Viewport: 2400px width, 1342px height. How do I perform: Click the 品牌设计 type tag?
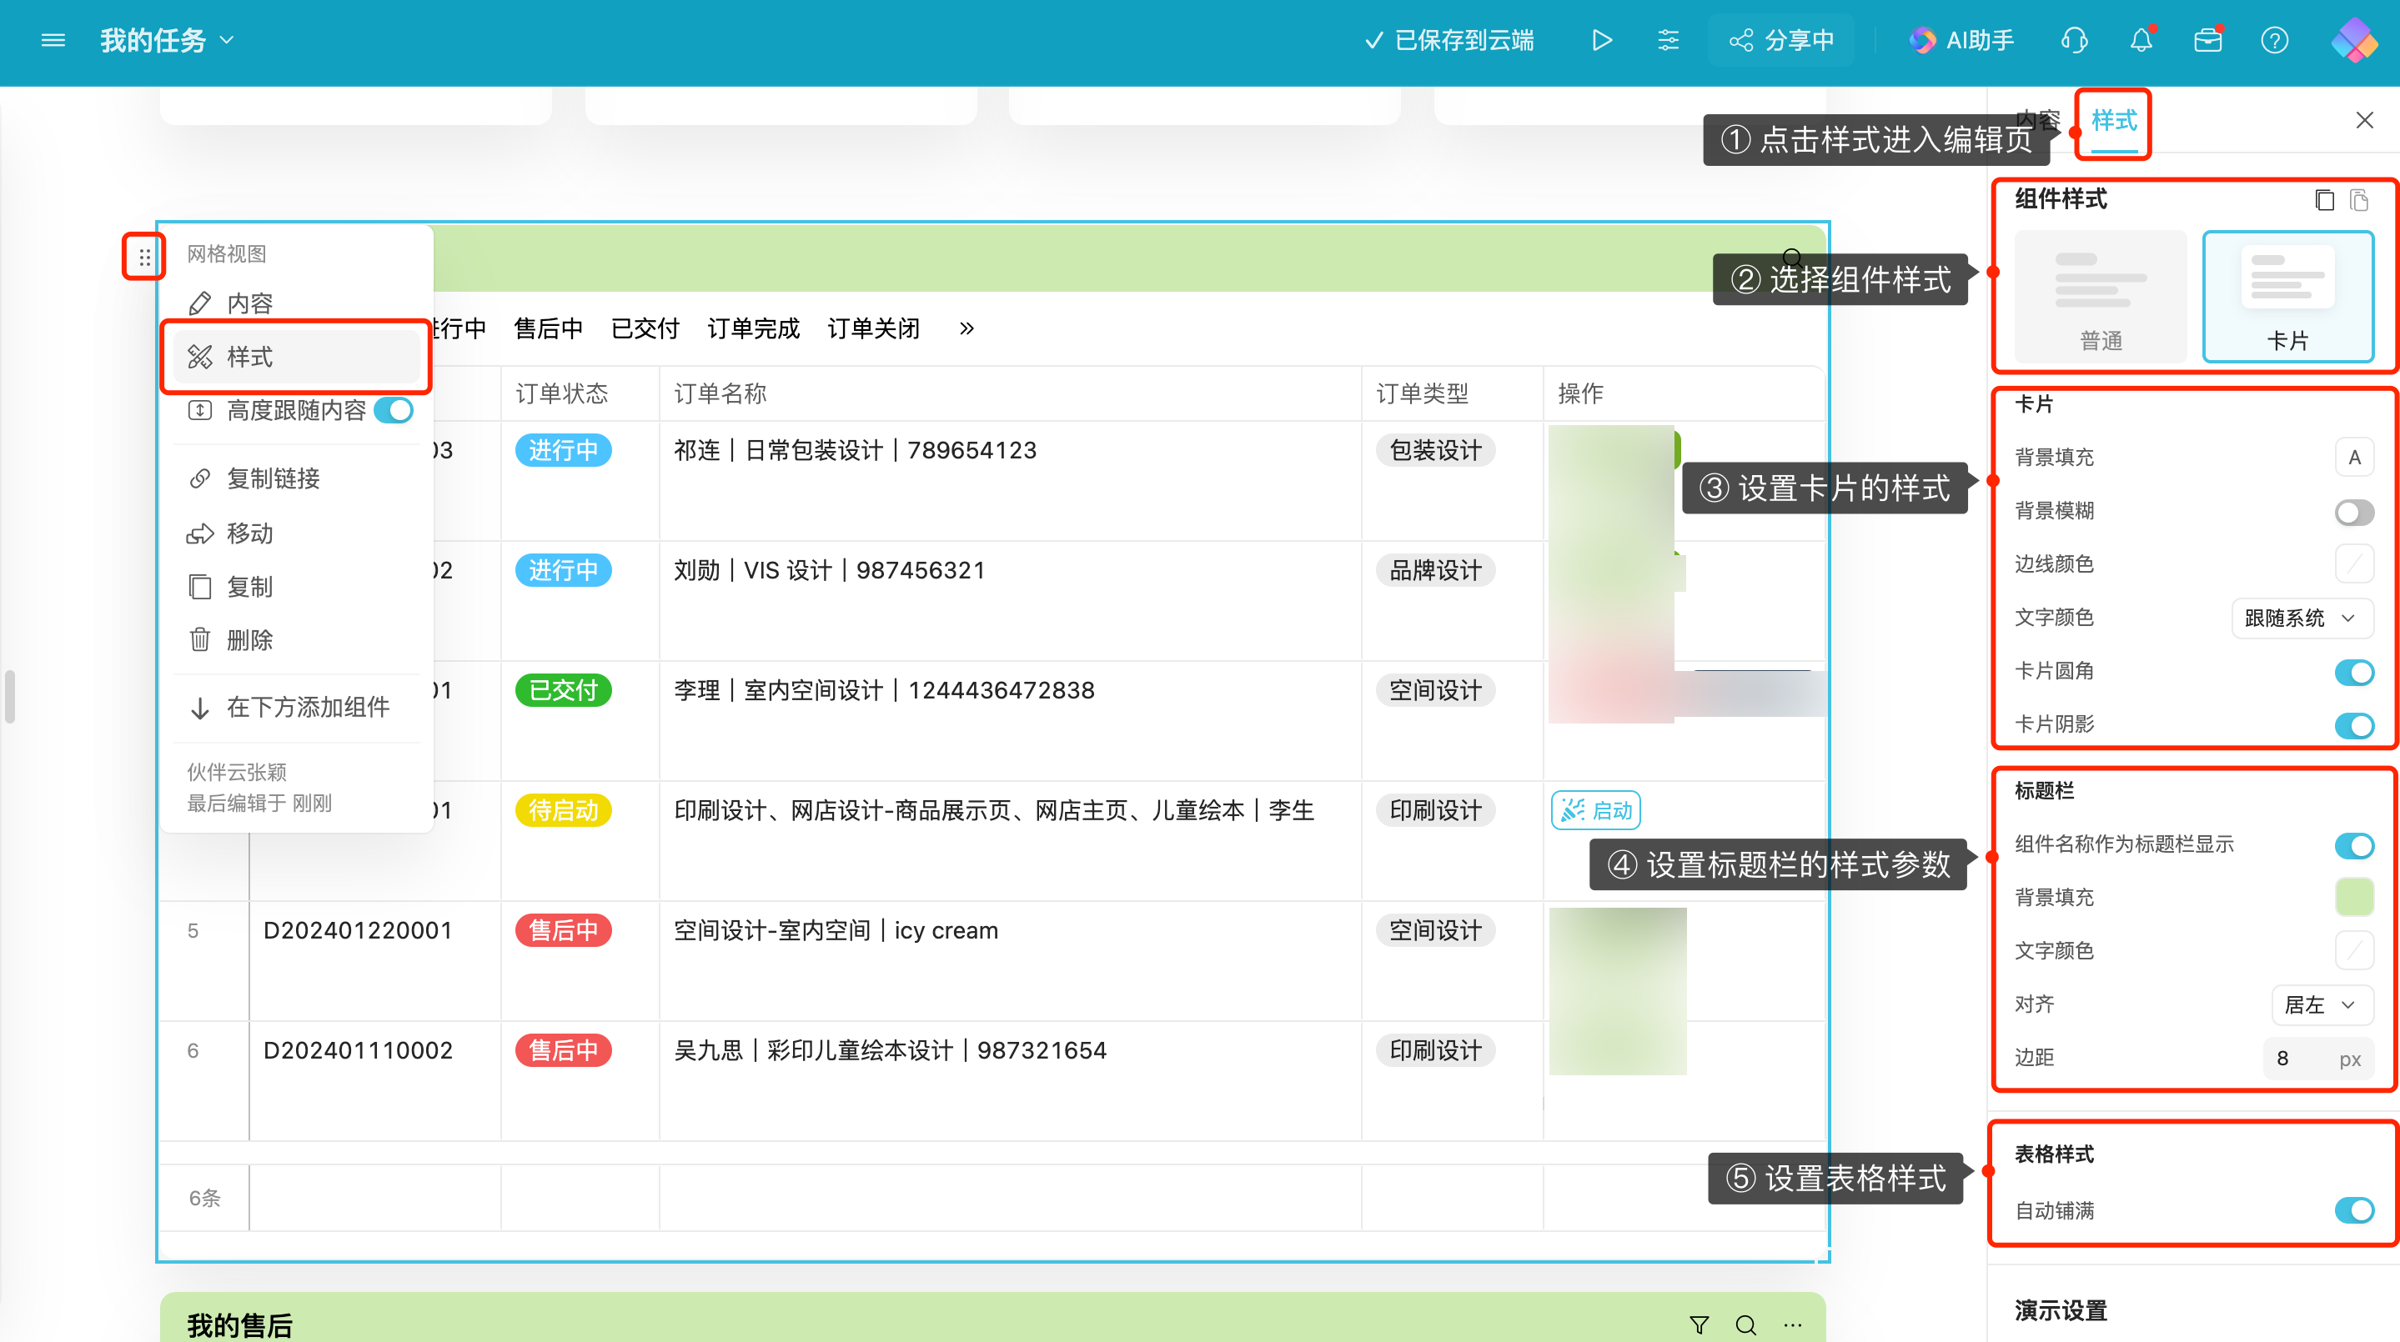[1435, 570]
